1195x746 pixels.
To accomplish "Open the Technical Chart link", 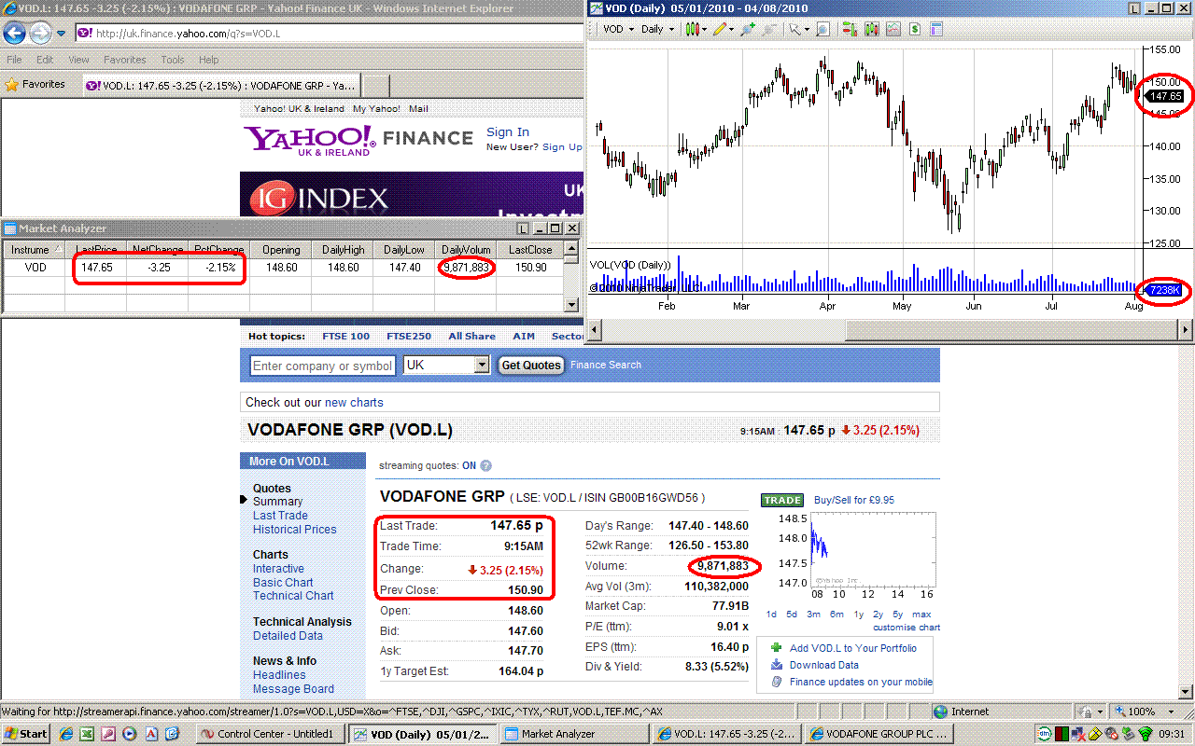I will [x=293, y=596].
